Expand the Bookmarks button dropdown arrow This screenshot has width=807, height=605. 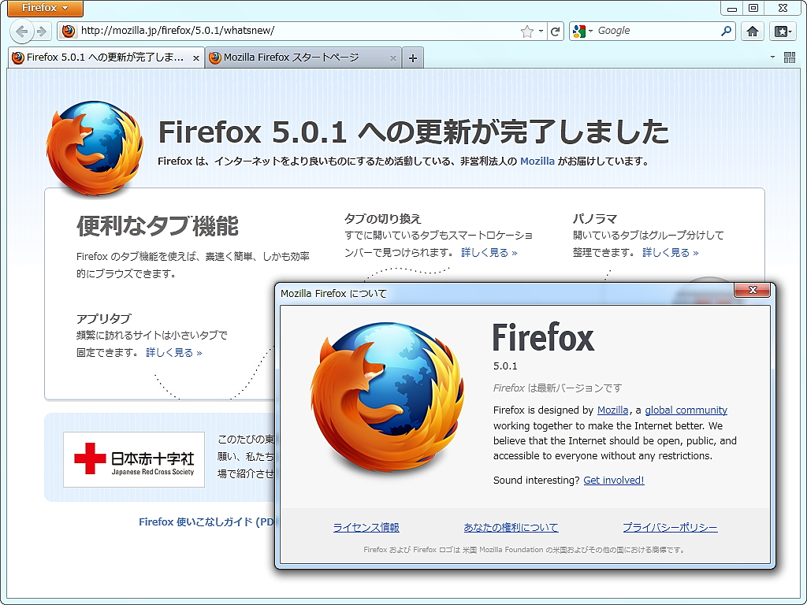pos(790,32)
